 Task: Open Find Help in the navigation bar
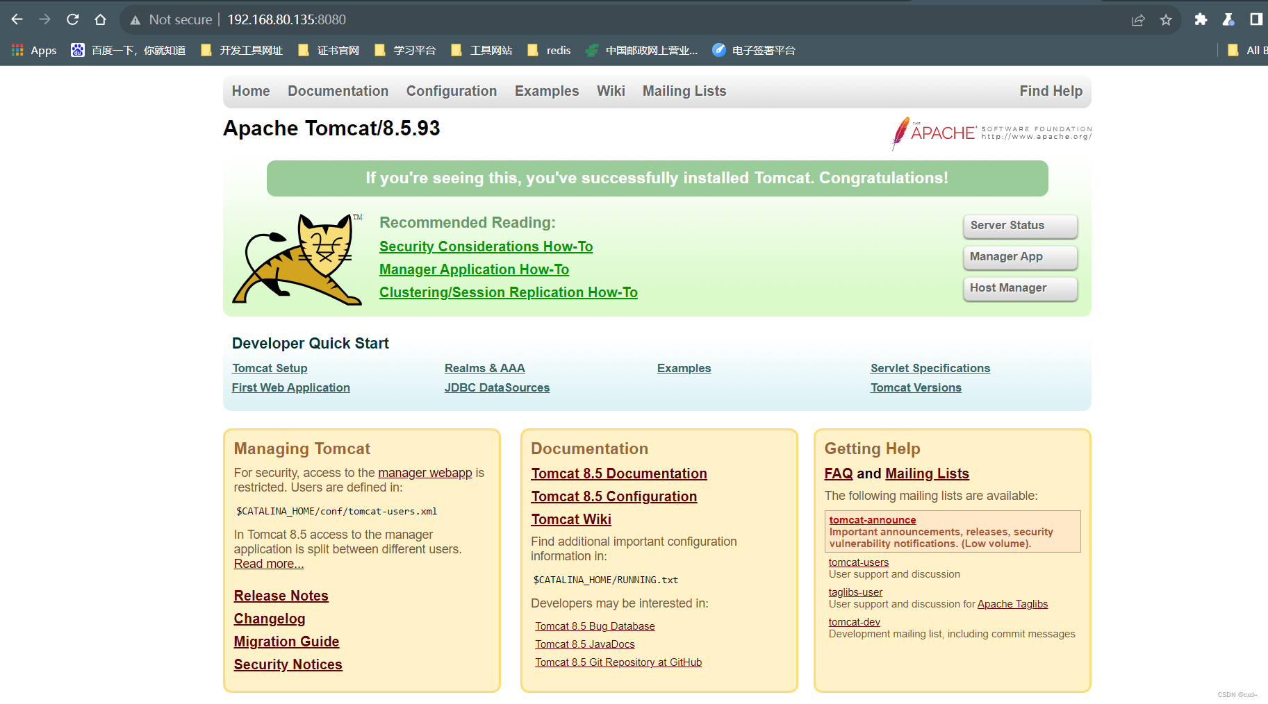tap(1051, 91)
